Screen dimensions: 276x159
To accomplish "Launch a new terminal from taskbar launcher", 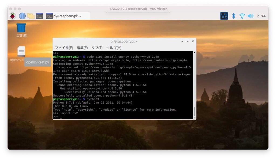I will (40, 16).
